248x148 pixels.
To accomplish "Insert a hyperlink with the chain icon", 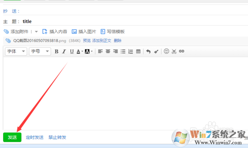I will (x=182, y=51).
